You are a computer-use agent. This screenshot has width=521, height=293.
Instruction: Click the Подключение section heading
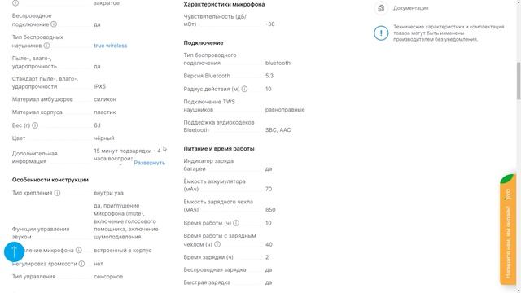click(x=204, y=43)
